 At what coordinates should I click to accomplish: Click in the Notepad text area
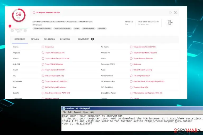132,123
